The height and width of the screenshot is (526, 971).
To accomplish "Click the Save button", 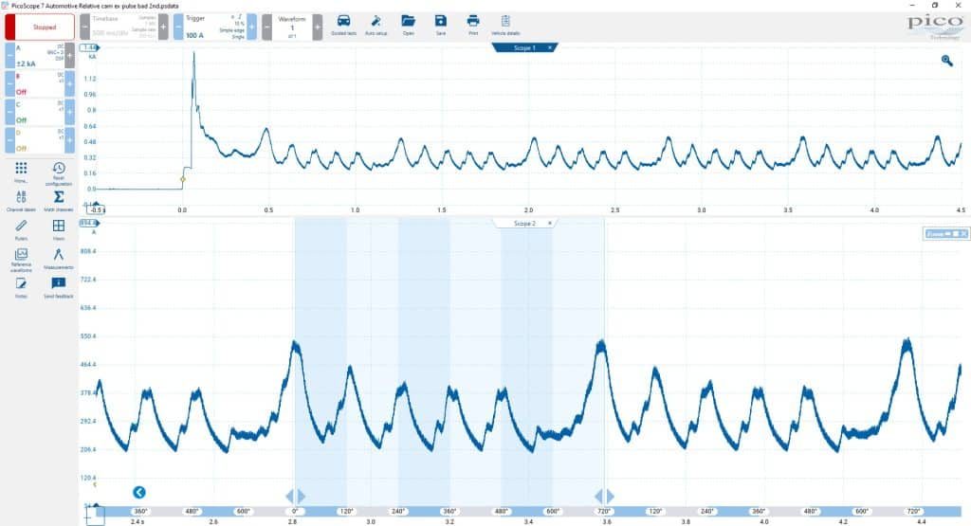I will pyautogui.click(x=440, y=26).
